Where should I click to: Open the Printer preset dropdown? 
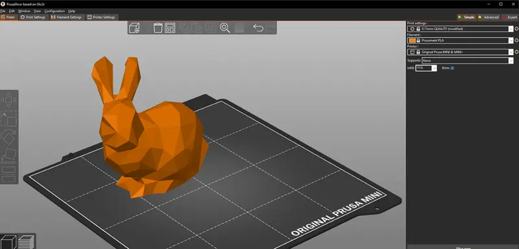pos(511,52)
